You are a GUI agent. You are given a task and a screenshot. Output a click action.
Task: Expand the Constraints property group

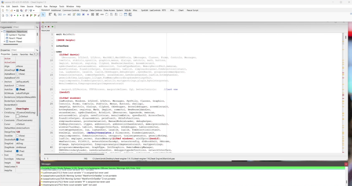pyautogui.click(x=2, y=120)
